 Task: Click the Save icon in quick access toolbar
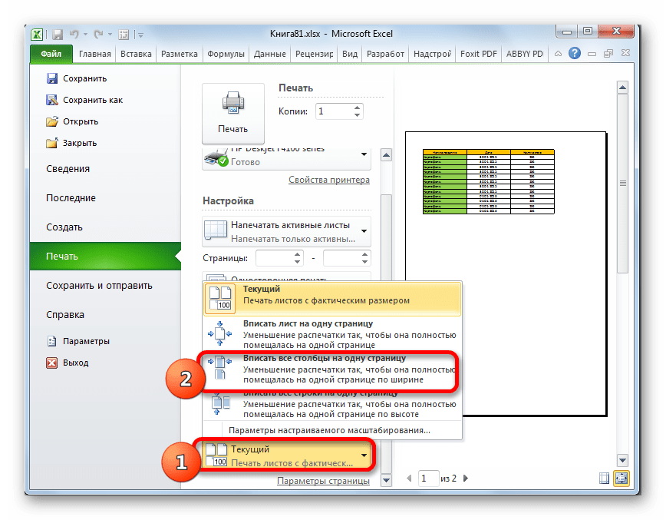pyautogui.click(x=58, y=34)
